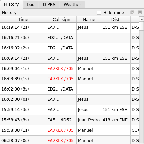Click Manuel in the 15:58:38 row
This screenshot has height=144, width=144.
[x=89, y=130]
